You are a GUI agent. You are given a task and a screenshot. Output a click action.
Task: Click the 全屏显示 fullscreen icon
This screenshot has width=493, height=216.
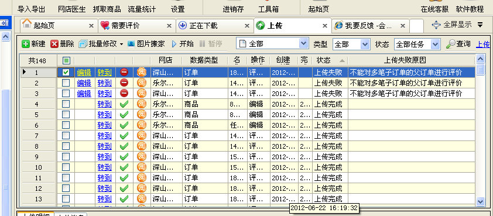436,25
